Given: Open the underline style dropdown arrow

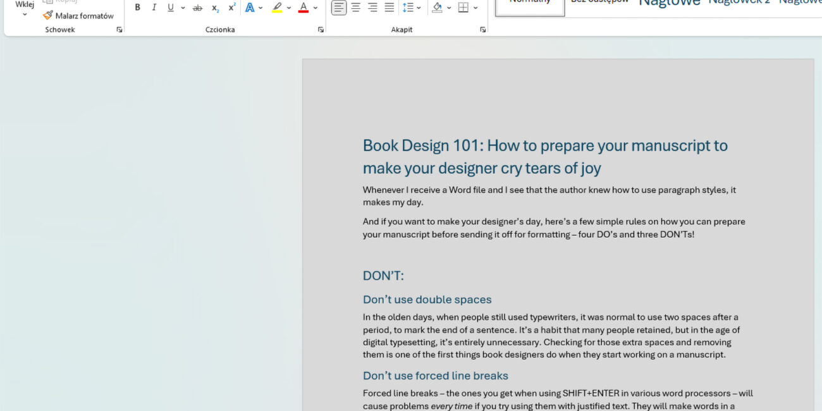Looking at the screenshot, I should pyautogui.click(x=183, y=8).
